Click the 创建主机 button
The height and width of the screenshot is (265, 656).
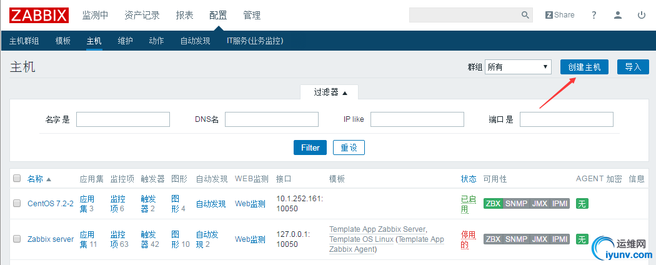tap(584, 67)
